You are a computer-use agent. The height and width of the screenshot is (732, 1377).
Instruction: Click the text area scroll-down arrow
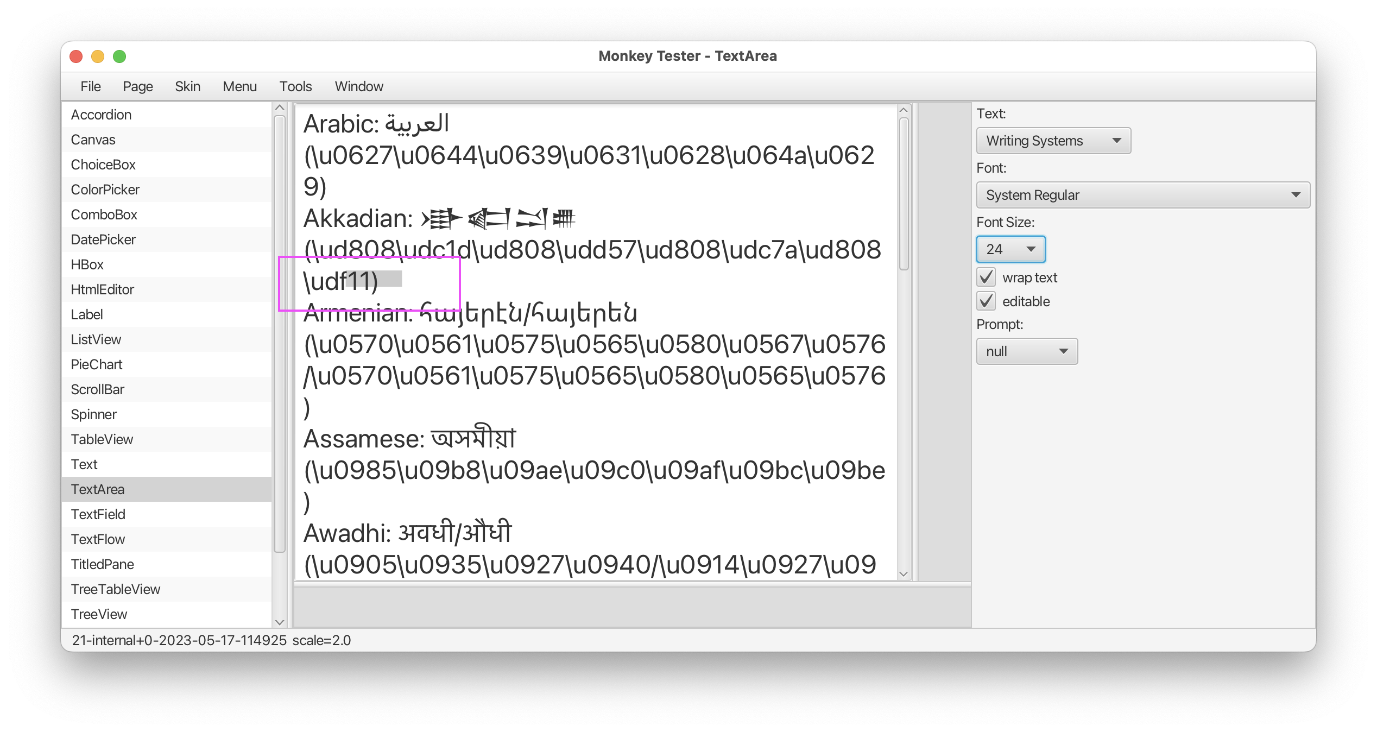coord(904,574)
